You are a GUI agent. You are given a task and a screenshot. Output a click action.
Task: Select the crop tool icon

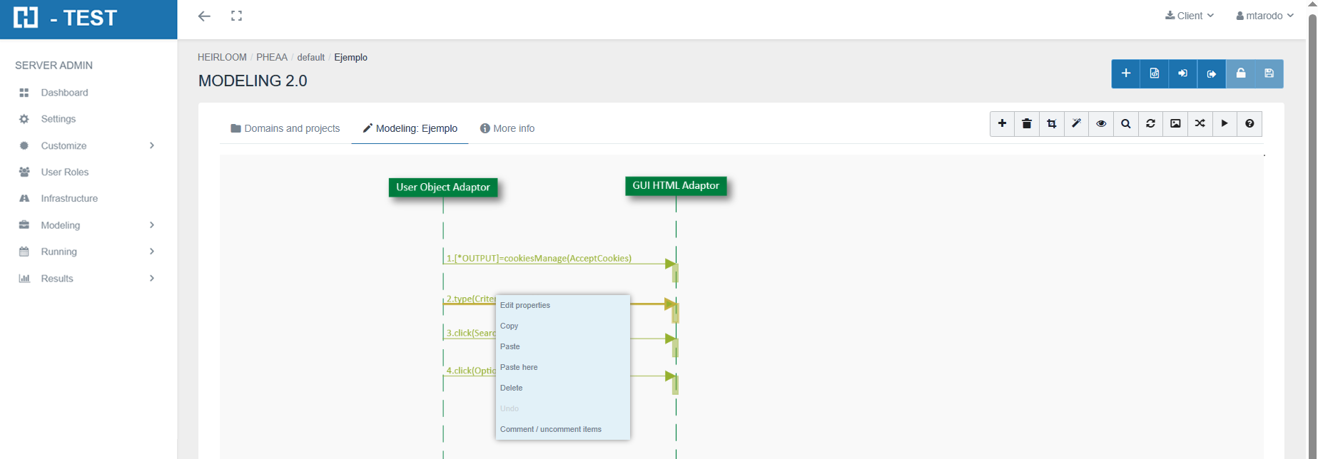coord(1052,124)
